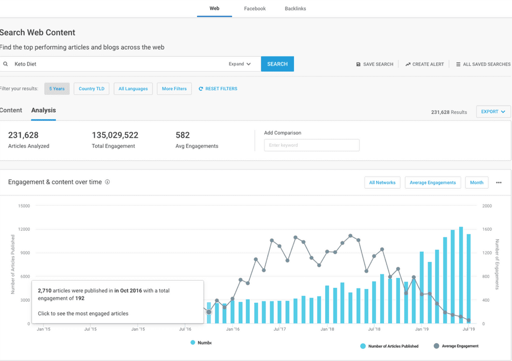Click the Create Alert trend icon
Viewport: 512px width, 361px height.
(408, 65)
